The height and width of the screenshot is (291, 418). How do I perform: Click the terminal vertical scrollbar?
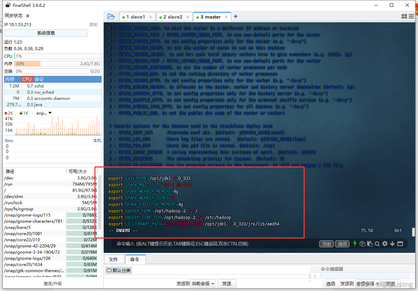414,232
